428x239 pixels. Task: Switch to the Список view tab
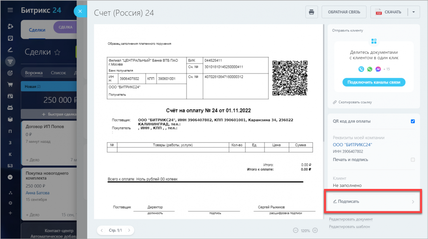click(x=59, y=73)
